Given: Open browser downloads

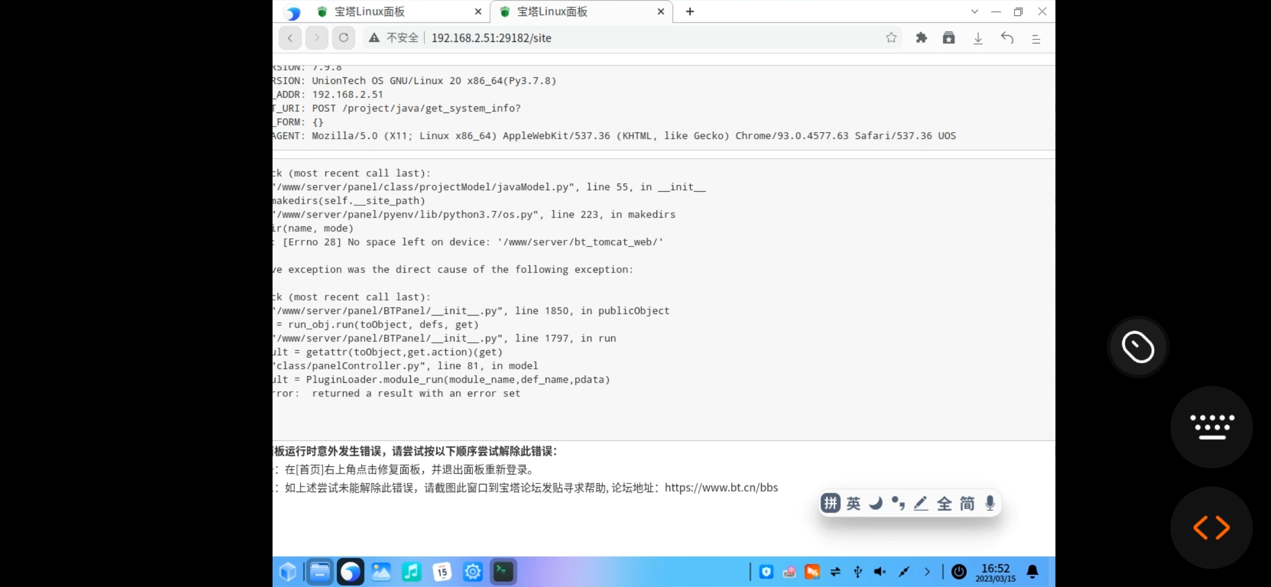Looking at the screenshot, I should point(978,38).
